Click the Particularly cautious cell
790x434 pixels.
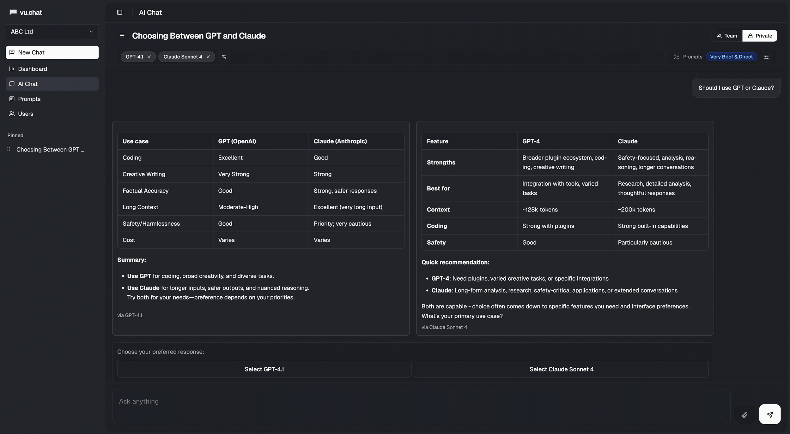pyautogui.click(x=645, y=242)
